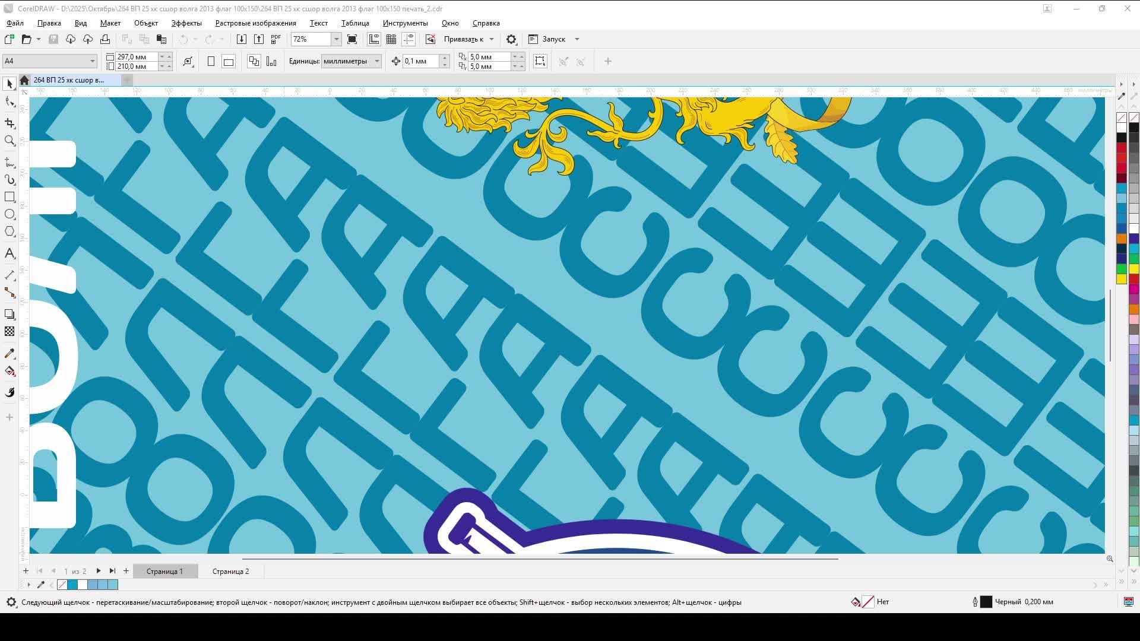Image resolution: width=1140 pixels, height=641 pixels.
Task: Select the Crop tool
Action: pos(9,123)
